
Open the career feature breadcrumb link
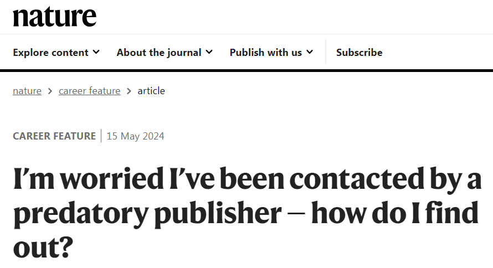tap(90, 91)
